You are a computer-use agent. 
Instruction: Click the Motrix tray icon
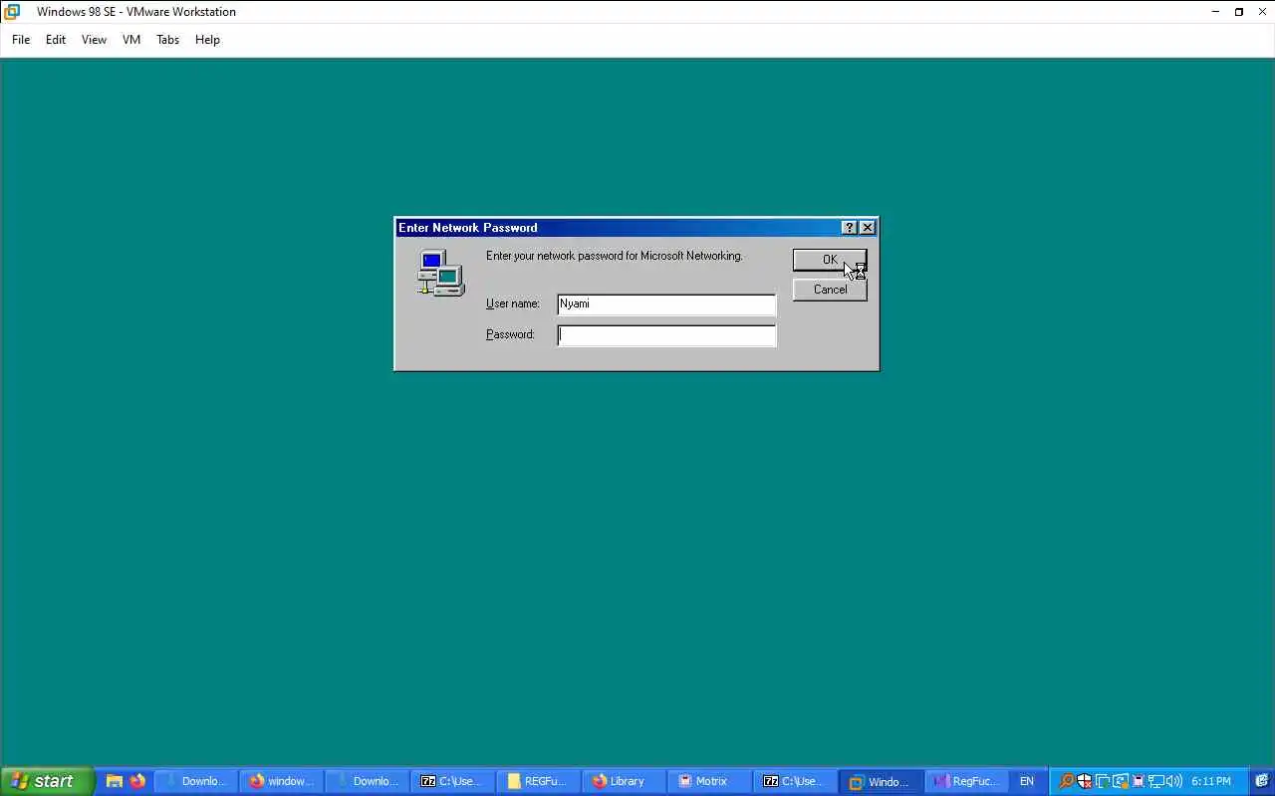pyautogui.click(x=1139, y=781)
